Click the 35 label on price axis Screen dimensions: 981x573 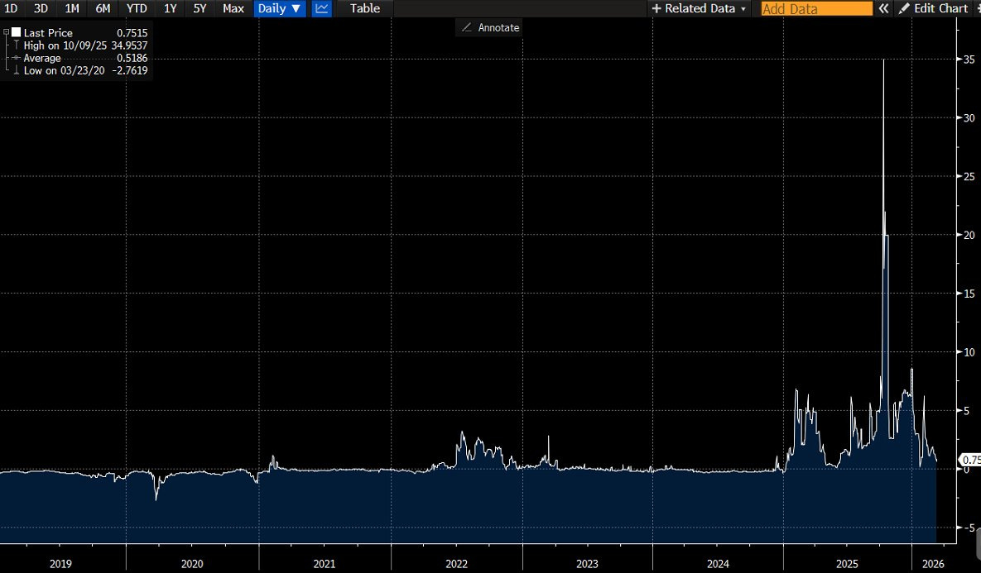[969, 60]
